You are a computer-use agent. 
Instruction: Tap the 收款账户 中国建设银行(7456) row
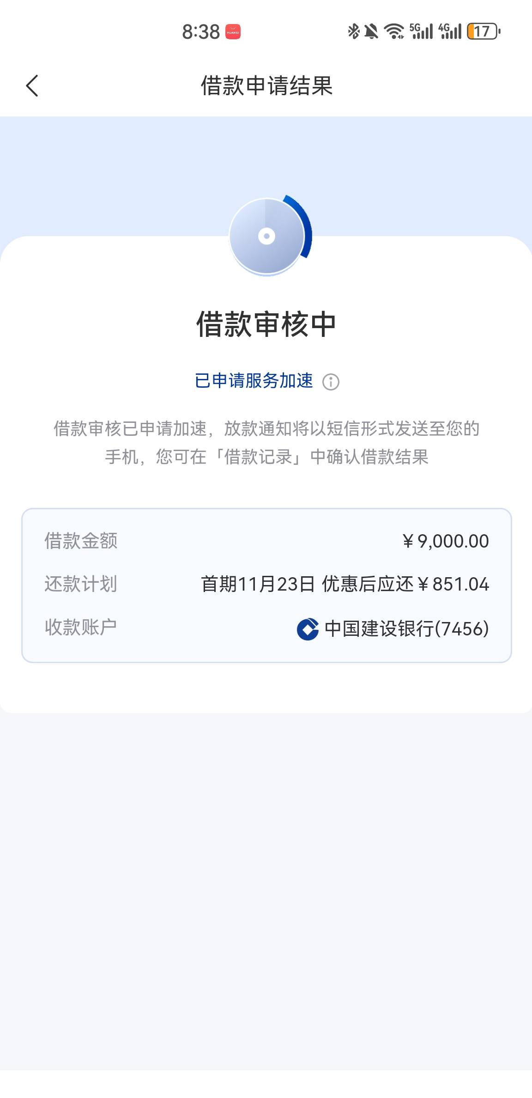pos(266,628)
